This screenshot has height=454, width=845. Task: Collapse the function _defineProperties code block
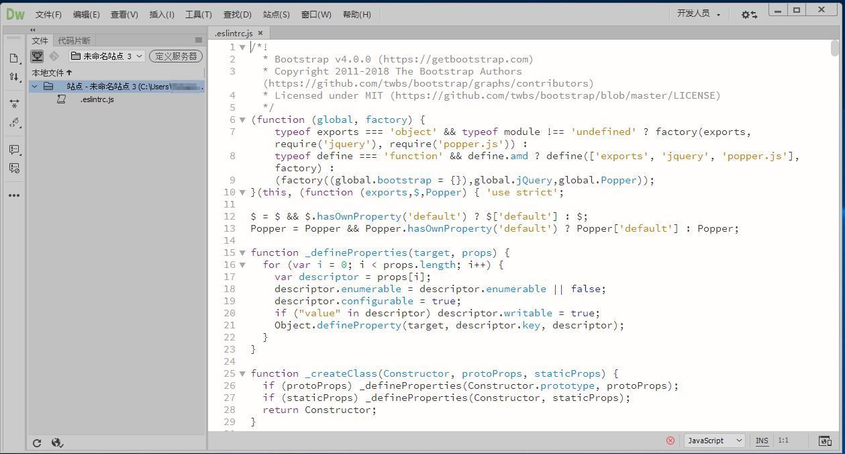click(x=242, y=253)
